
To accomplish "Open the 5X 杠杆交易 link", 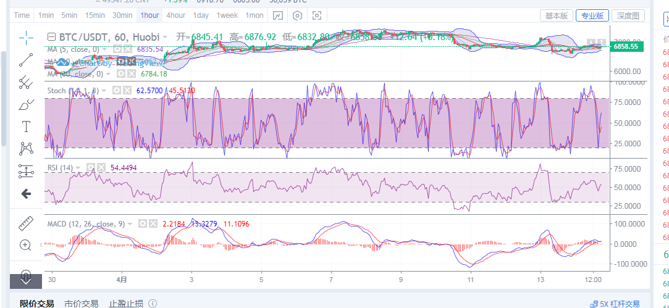I will click(x=620, y=304).
